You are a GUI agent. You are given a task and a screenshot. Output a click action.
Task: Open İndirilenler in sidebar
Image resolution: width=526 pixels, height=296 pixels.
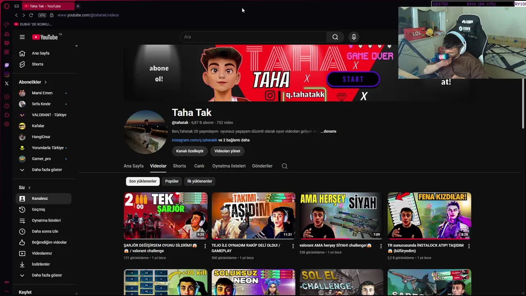click(44, 264)
